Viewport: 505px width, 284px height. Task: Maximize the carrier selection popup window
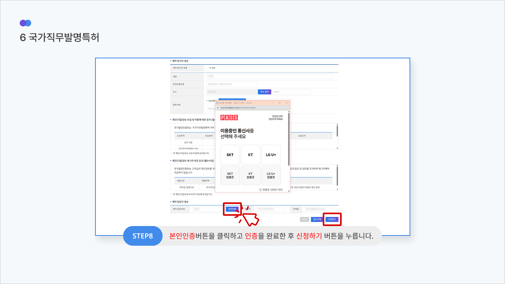tap(279, 103)
